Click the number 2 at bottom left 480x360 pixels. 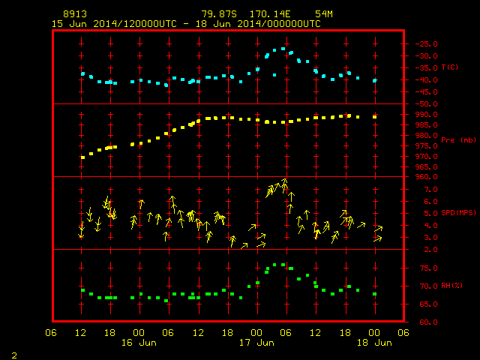[x=14, y=355]
